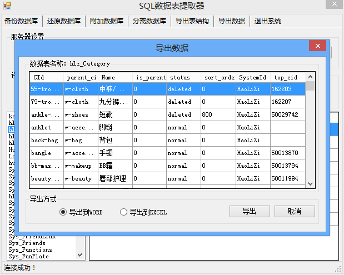344x275 pixels.
Task: Click top_cid cell 50013870
Action: [288, 153]
